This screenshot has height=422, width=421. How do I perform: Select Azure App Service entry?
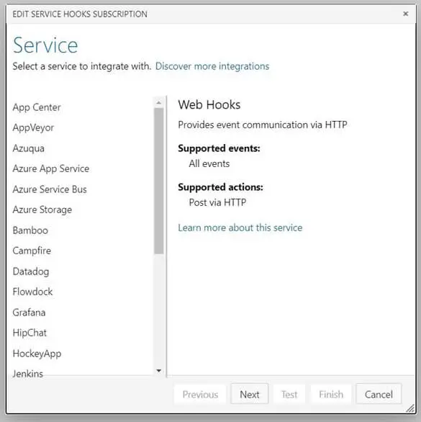(51, 169)
